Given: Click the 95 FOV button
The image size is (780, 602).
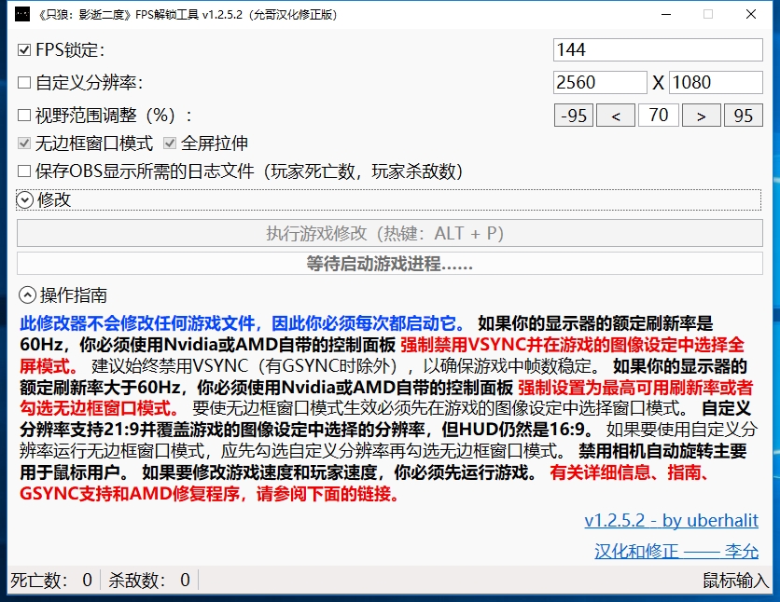Looking at the screenshot, I should pos(744,116).
